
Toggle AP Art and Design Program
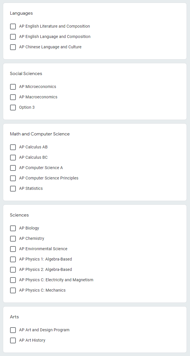pos(13,330)
